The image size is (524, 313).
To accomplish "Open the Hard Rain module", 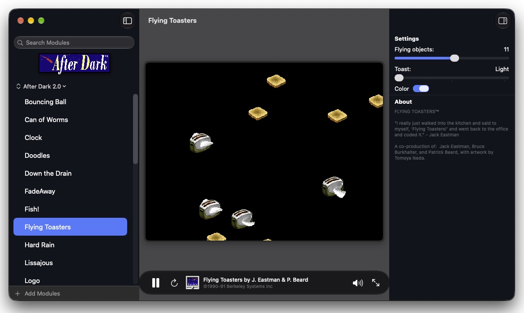I will click(70, 245).
